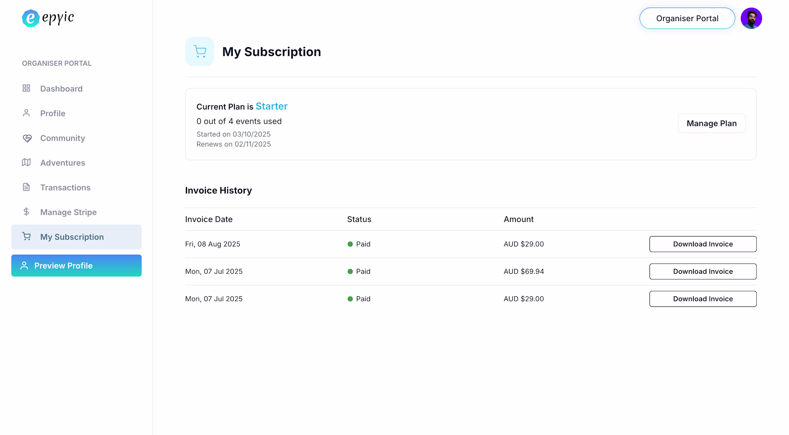This screenshot has width=789, height=435.
Task: Click the Dashboard grid icon
Action: coord(26,88)
